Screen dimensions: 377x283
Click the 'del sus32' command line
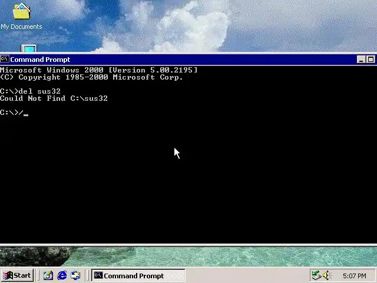30,91
